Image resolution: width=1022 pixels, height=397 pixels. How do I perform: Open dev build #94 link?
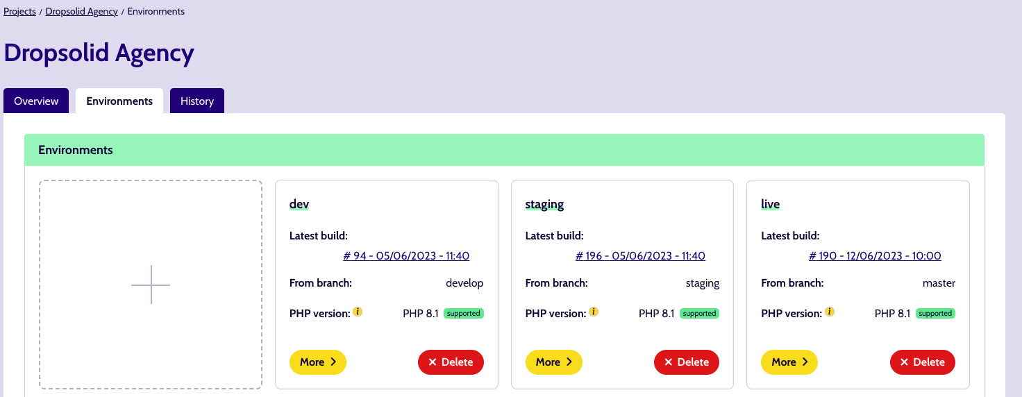click(x=406, y=256)
